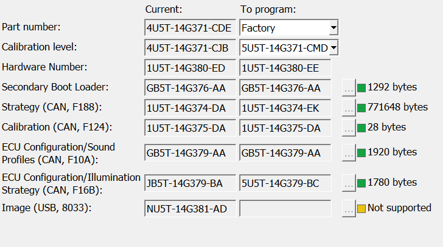
Task: Click green status indicator beside 771648 bytes
Action: pos(361,108)
